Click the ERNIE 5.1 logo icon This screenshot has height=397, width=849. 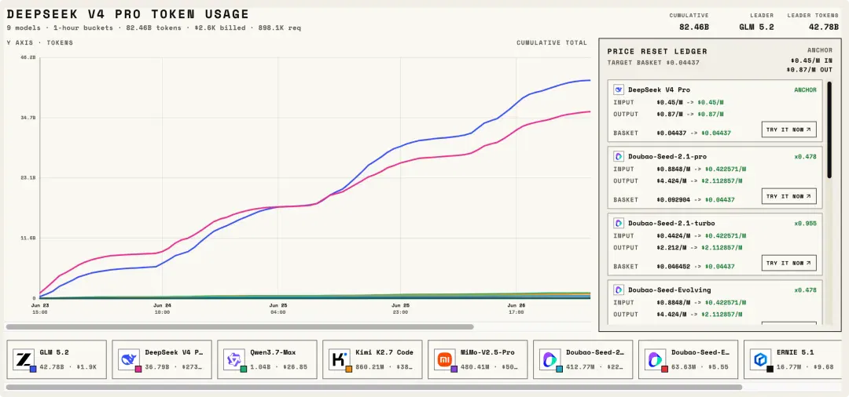pos(760,359)
